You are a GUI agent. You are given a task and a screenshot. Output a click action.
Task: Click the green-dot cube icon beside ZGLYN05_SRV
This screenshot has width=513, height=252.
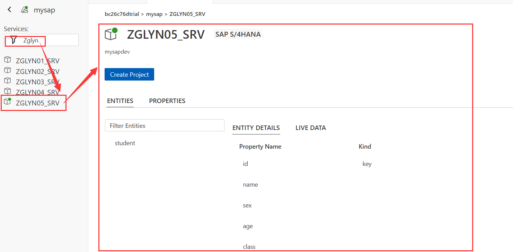click(x=7, y=101)
